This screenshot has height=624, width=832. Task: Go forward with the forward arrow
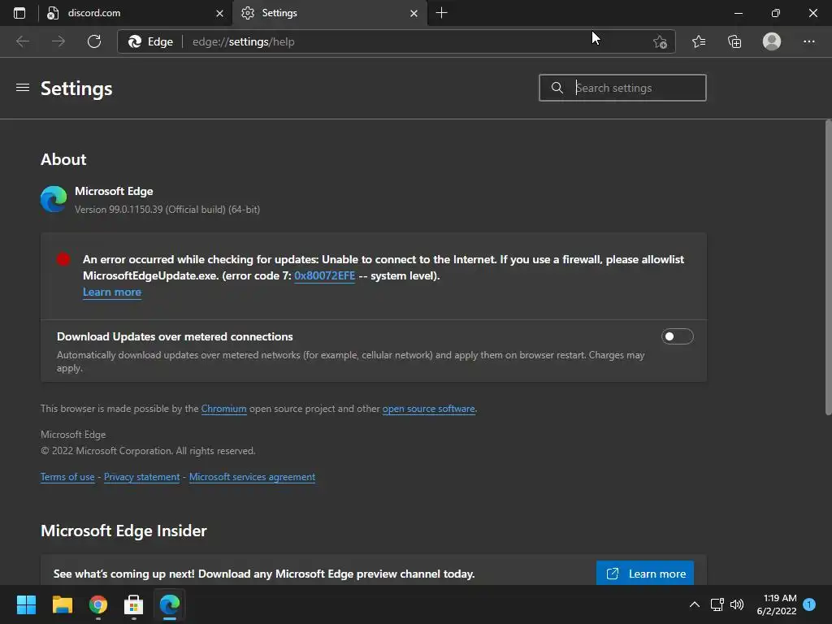point(58,41)
